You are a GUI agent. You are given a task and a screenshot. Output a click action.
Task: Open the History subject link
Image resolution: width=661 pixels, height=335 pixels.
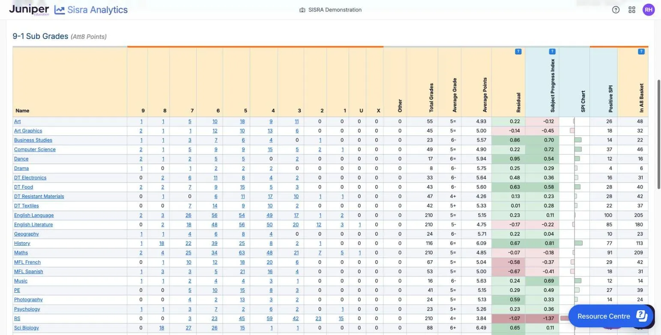22,244
